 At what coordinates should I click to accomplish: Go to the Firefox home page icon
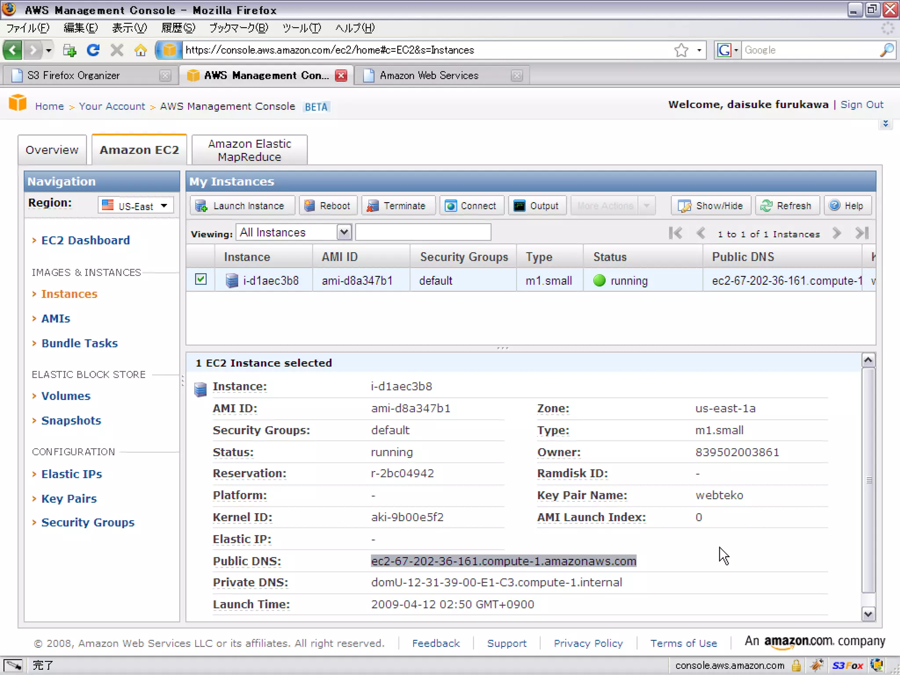click(x=141, y=50)
